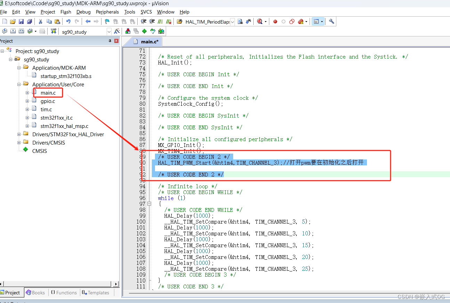Undo the last edit with the blue arrow

(x=68, y=21)
